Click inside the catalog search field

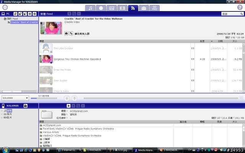pos(230,14)
